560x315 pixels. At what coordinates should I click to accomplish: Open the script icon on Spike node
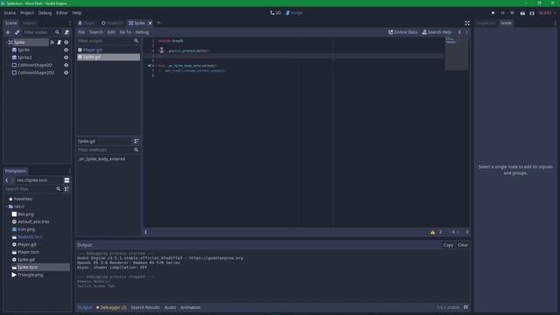pos(59,42)
